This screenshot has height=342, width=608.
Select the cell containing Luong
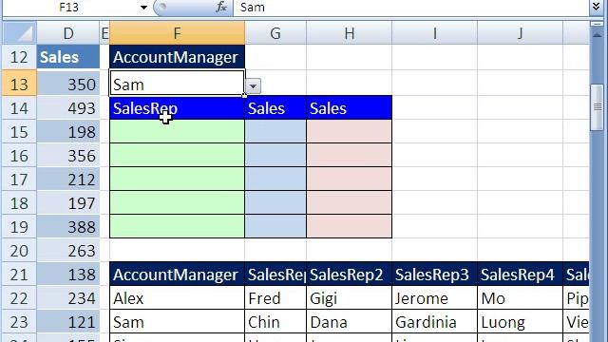coord(520,322)
